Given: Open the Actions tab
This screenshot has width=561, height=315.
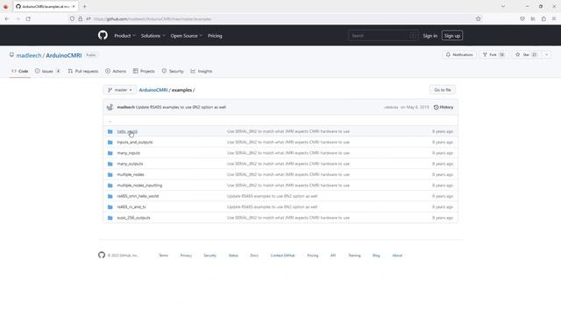Looking at the screenshot, I should point(116,71).
